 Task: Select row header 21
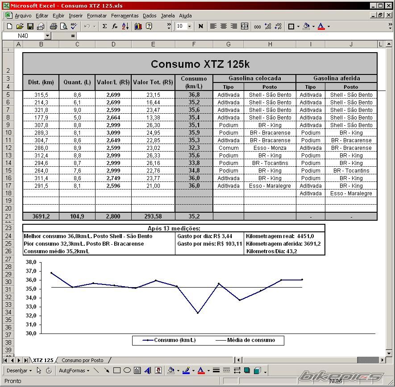point(8,216)
